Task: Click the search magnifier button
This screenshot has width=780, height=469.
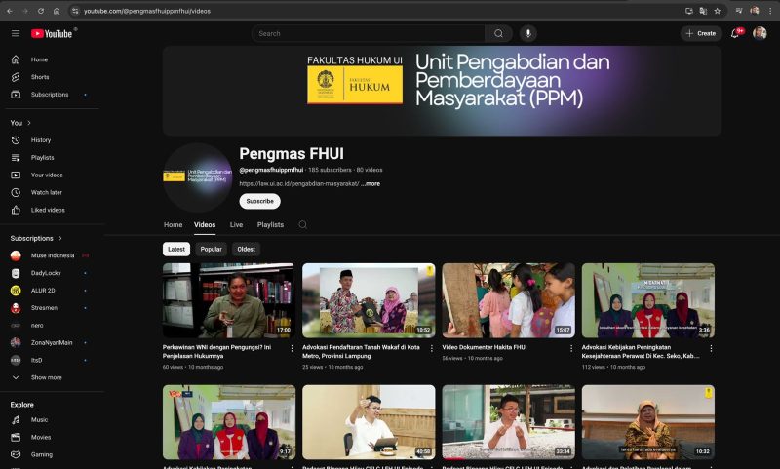Action: [498, 33]
